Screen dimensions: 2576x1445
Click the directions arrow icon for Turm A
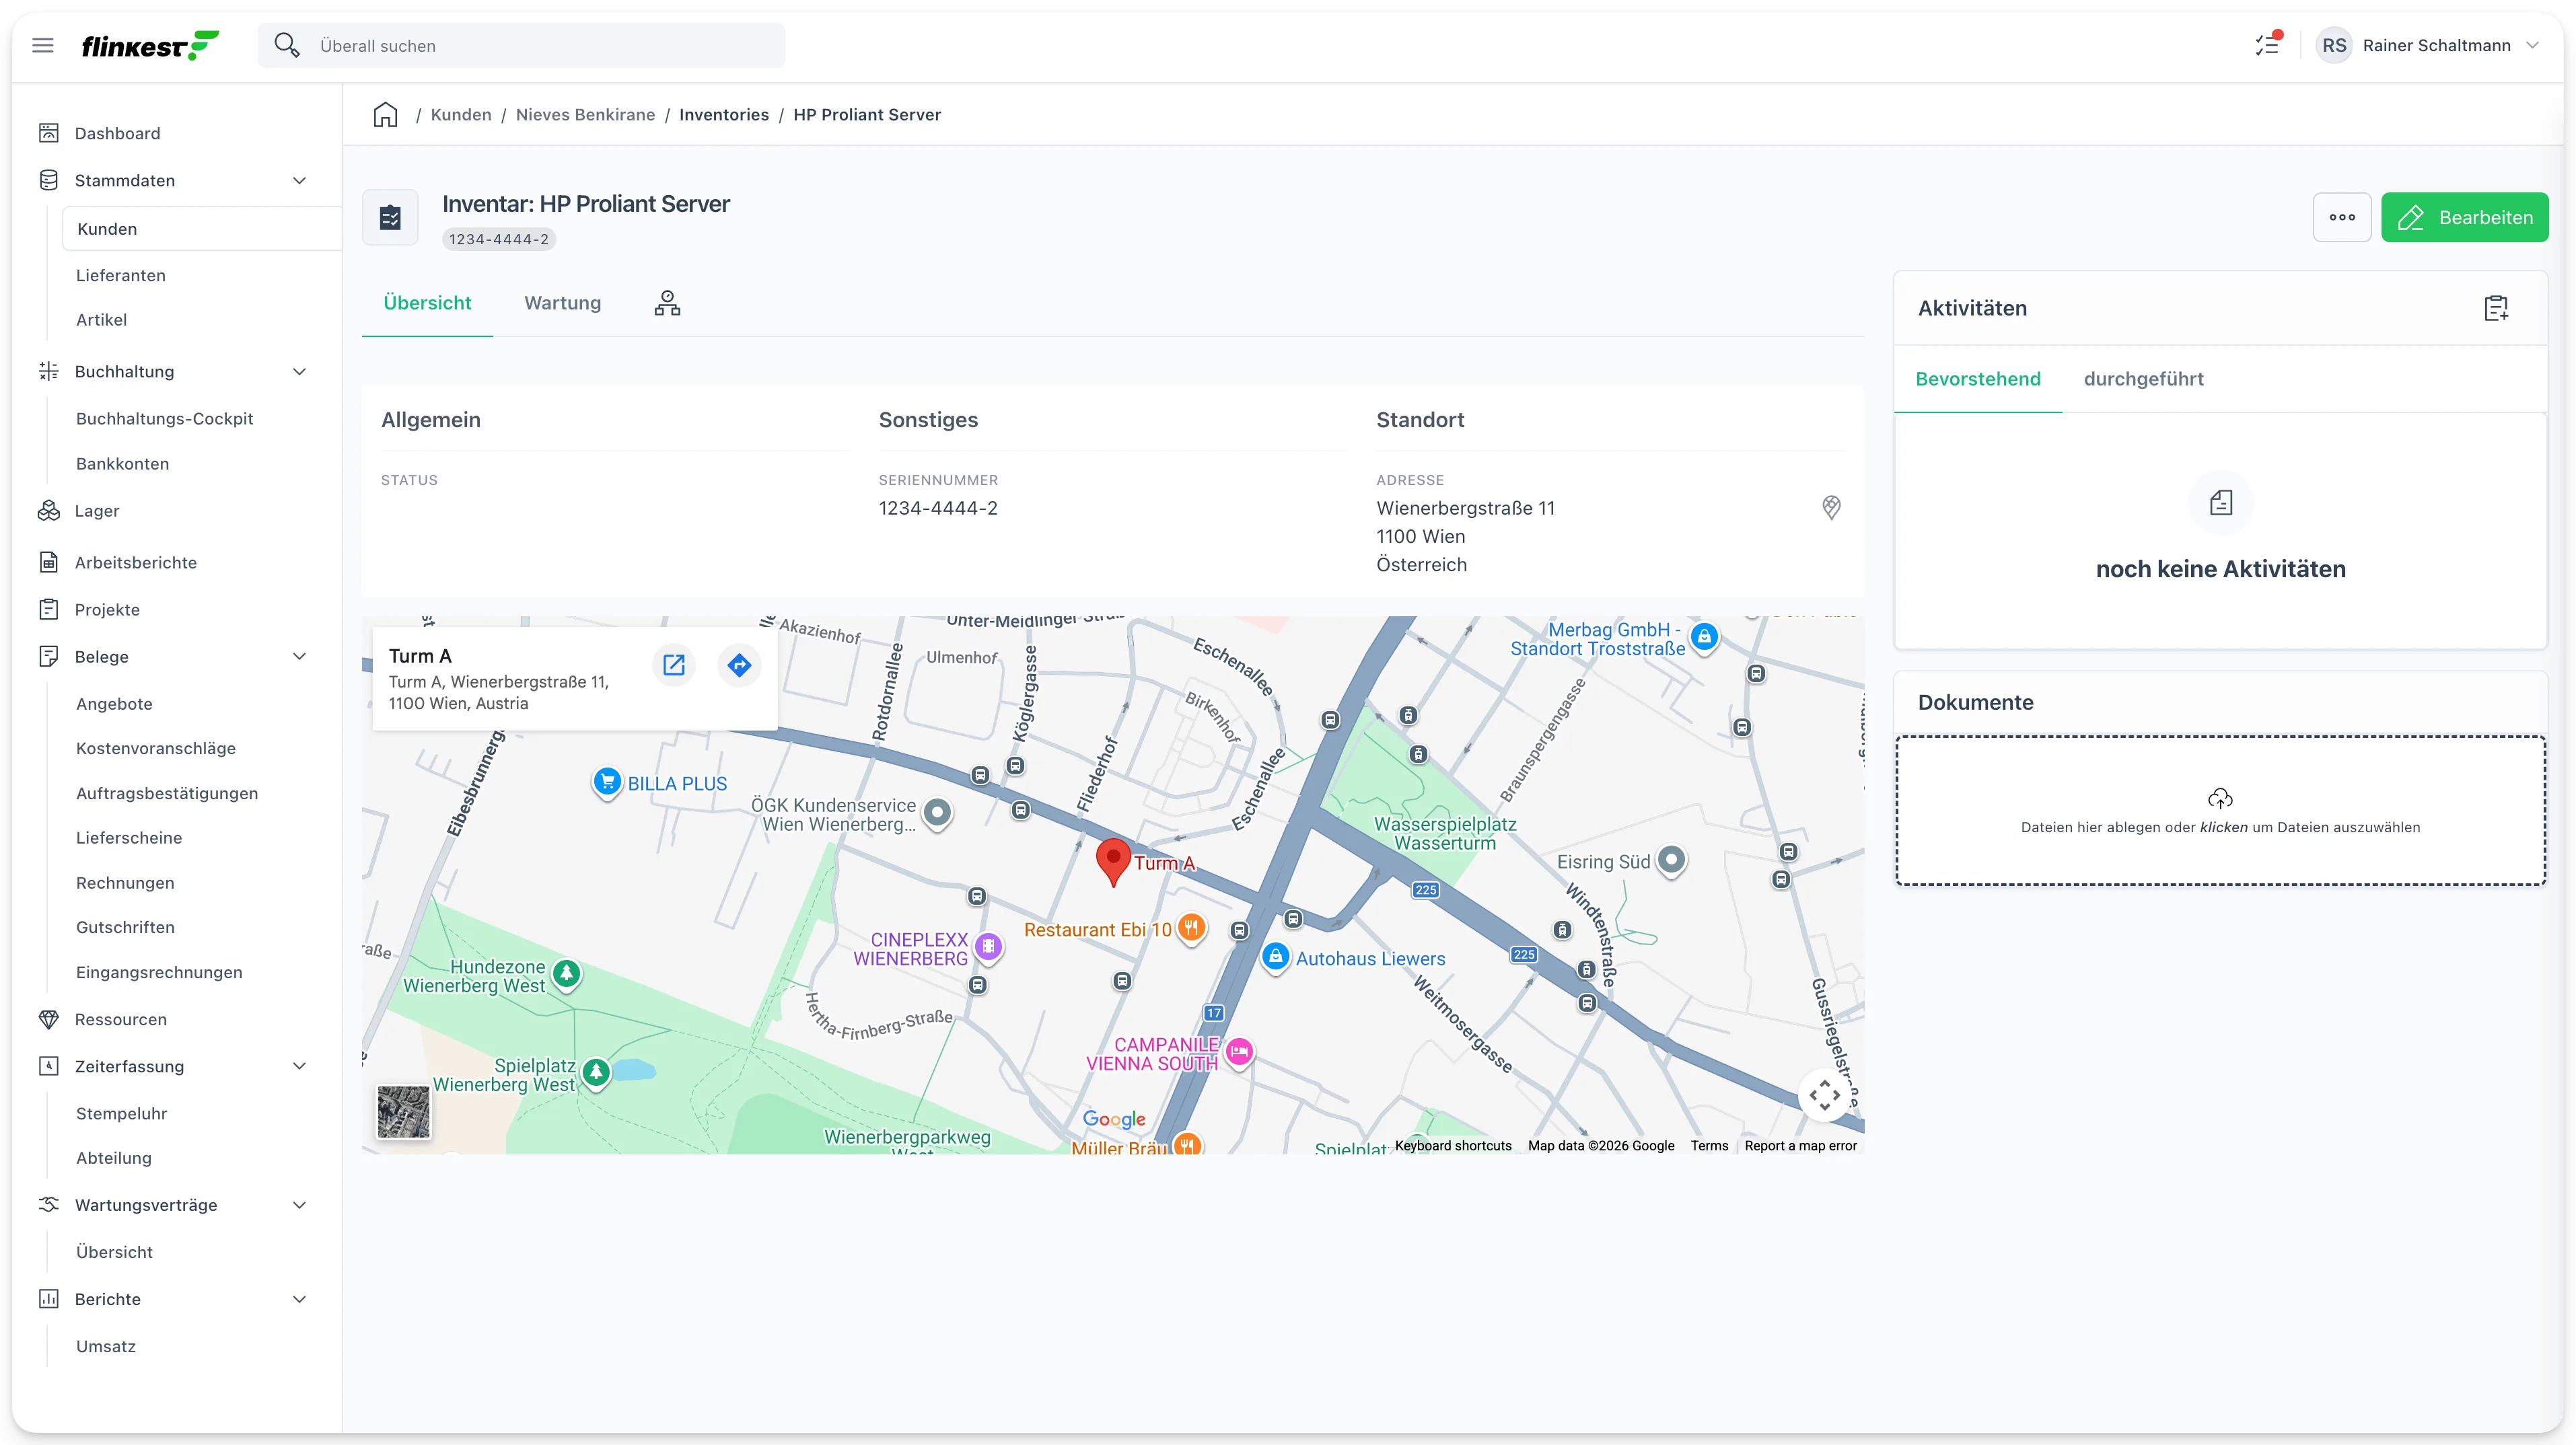click(x=739, y=665)
